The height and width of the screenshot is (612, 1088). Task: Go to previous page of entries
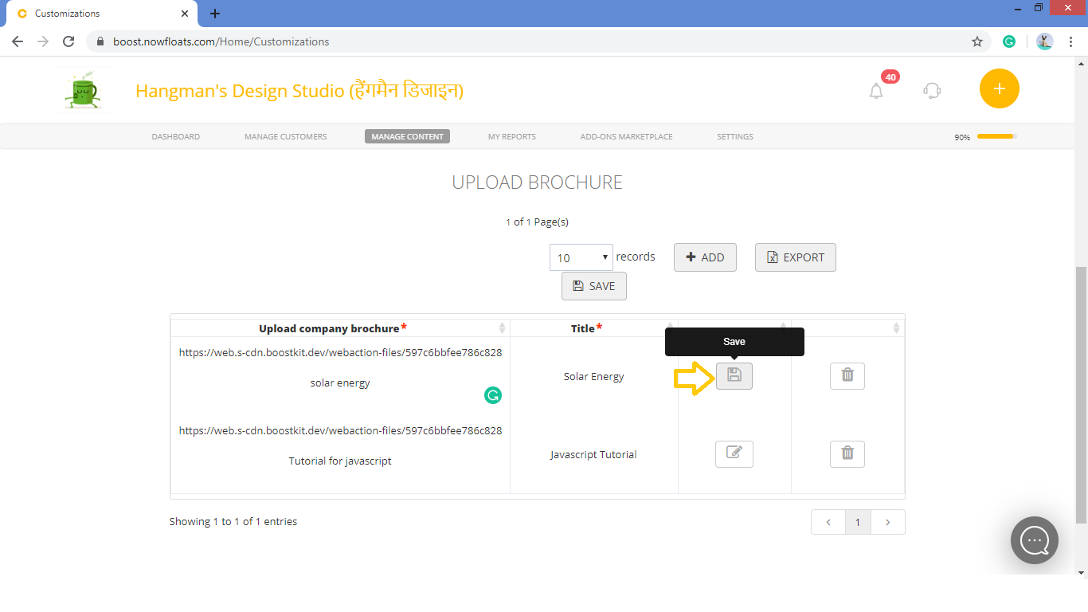click(828, 522)
